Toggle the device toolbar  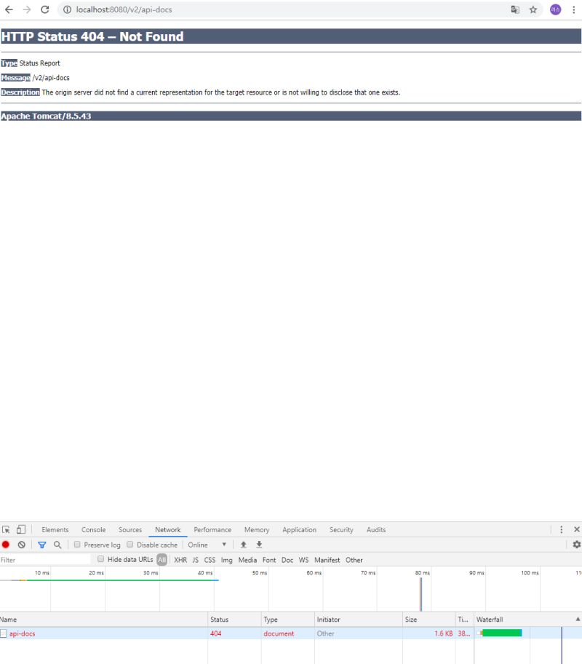[x=20, y=529]
